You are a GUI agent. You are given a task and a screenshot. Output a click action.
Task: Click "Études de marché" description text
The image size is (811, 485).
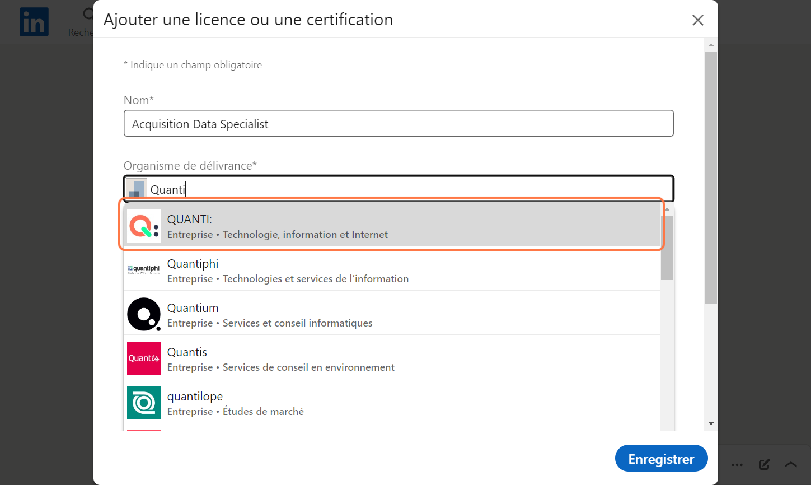point(263,412)
